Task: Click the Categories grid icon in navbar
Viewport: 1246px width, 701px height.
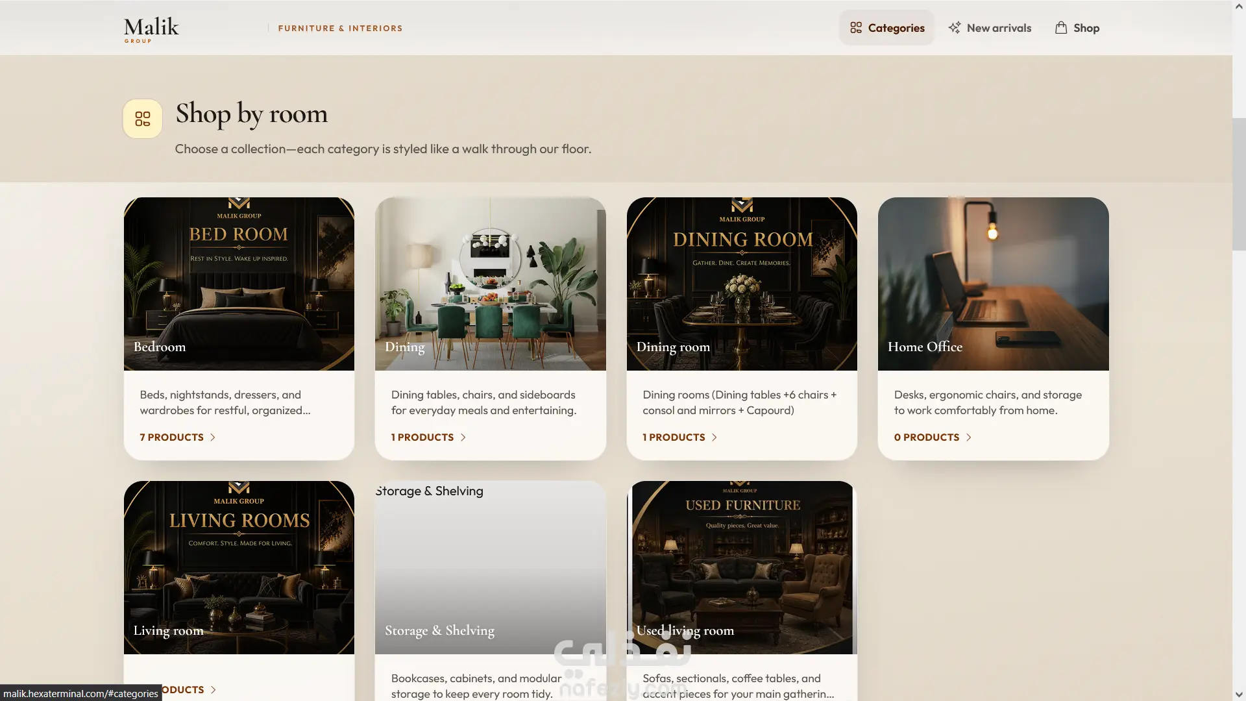Action: (856, 28)
